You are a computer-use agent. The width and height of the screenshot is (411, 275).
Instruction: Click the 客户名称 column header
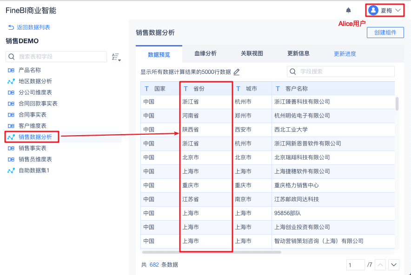(x=333, y=89)
